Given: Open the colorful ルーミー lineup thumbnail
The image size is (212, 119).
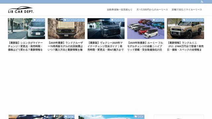Looking at the screenshot, I should click(x=146, y=29).
